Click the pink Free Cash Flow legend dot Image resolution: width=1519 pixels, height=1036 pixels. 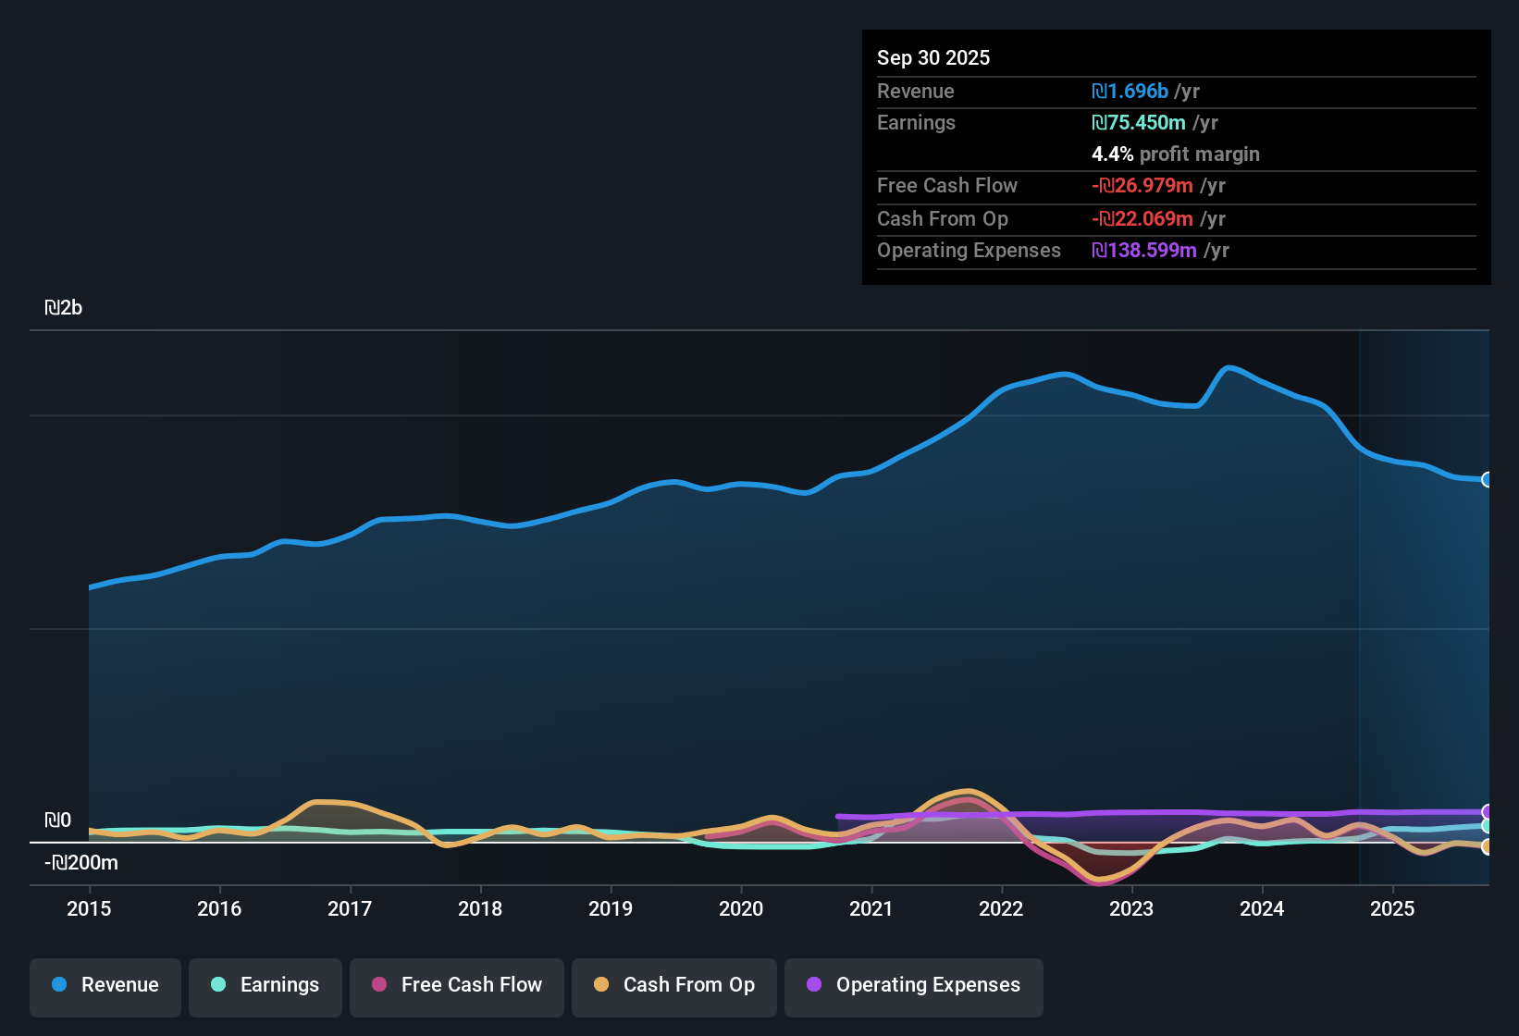pos(378,985)
